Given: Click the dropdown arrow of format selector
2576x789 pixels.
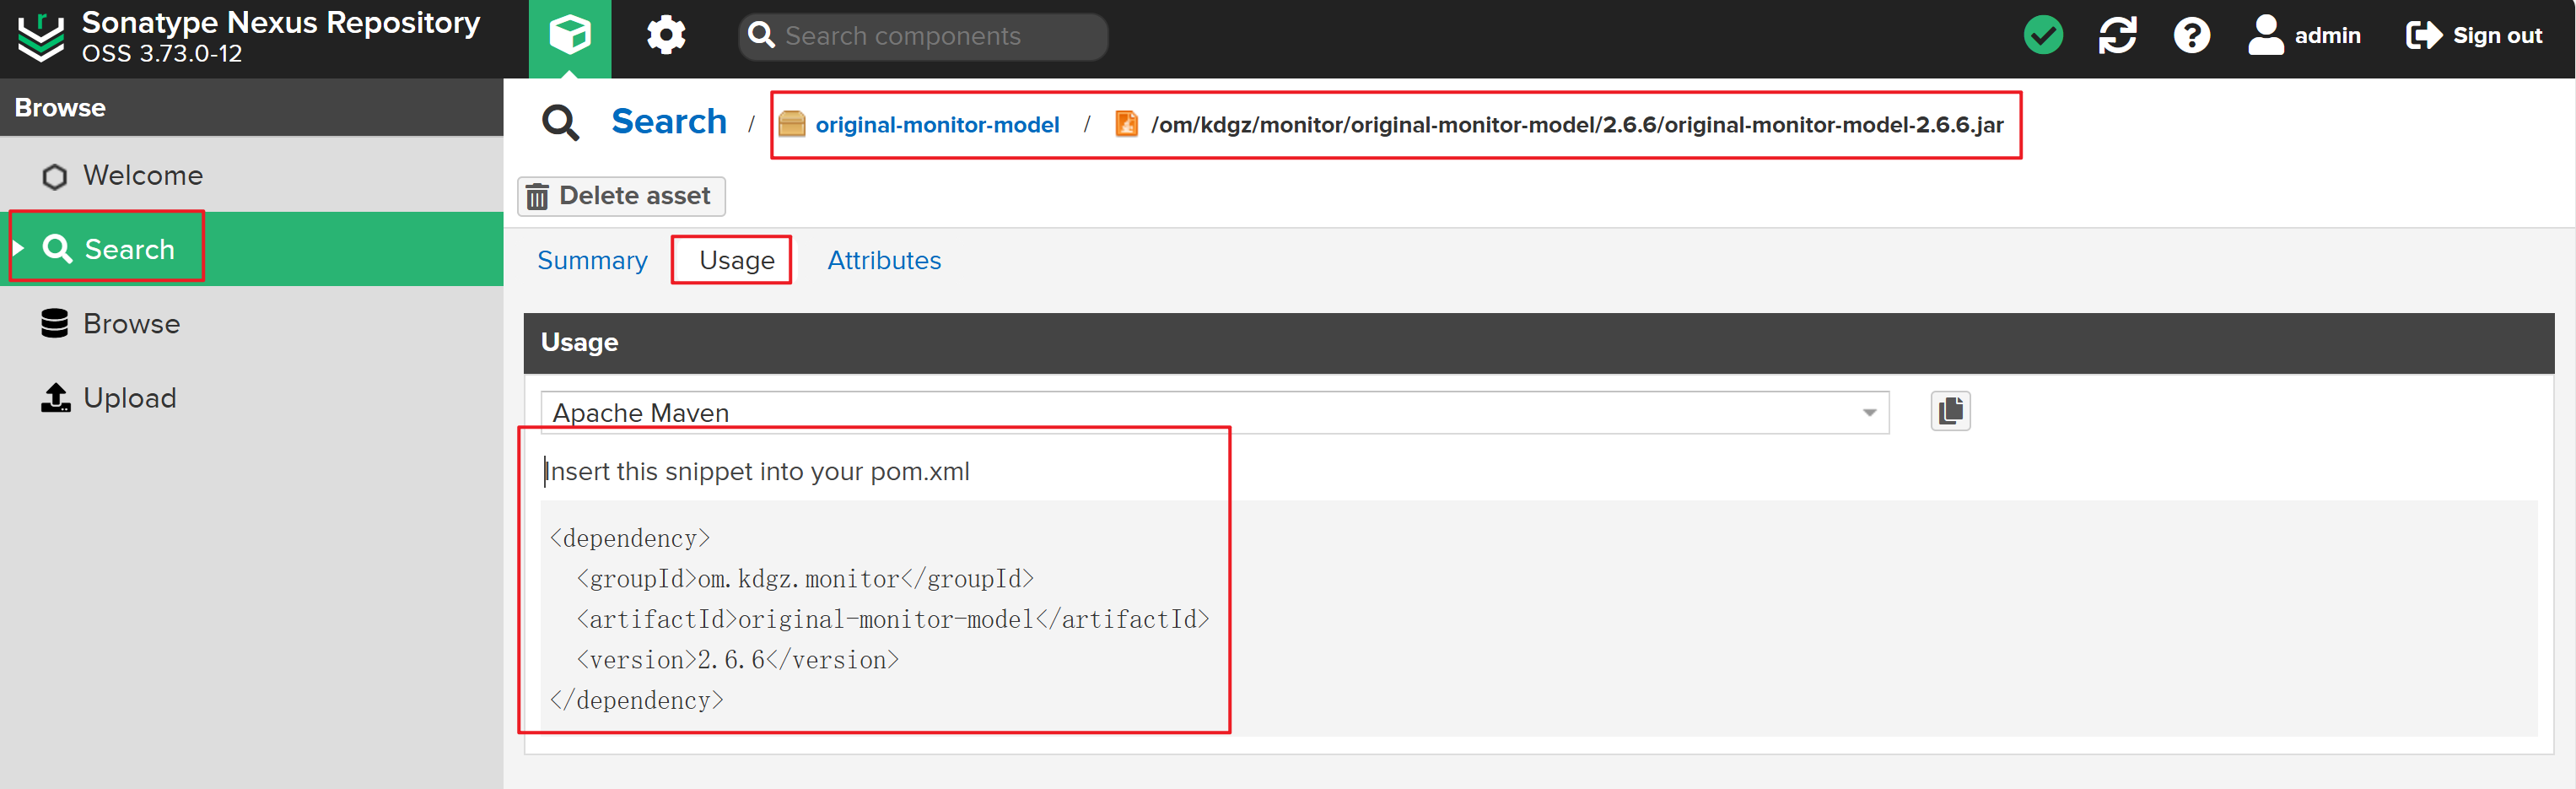Looking at the screenshot, I should 1868,413.
